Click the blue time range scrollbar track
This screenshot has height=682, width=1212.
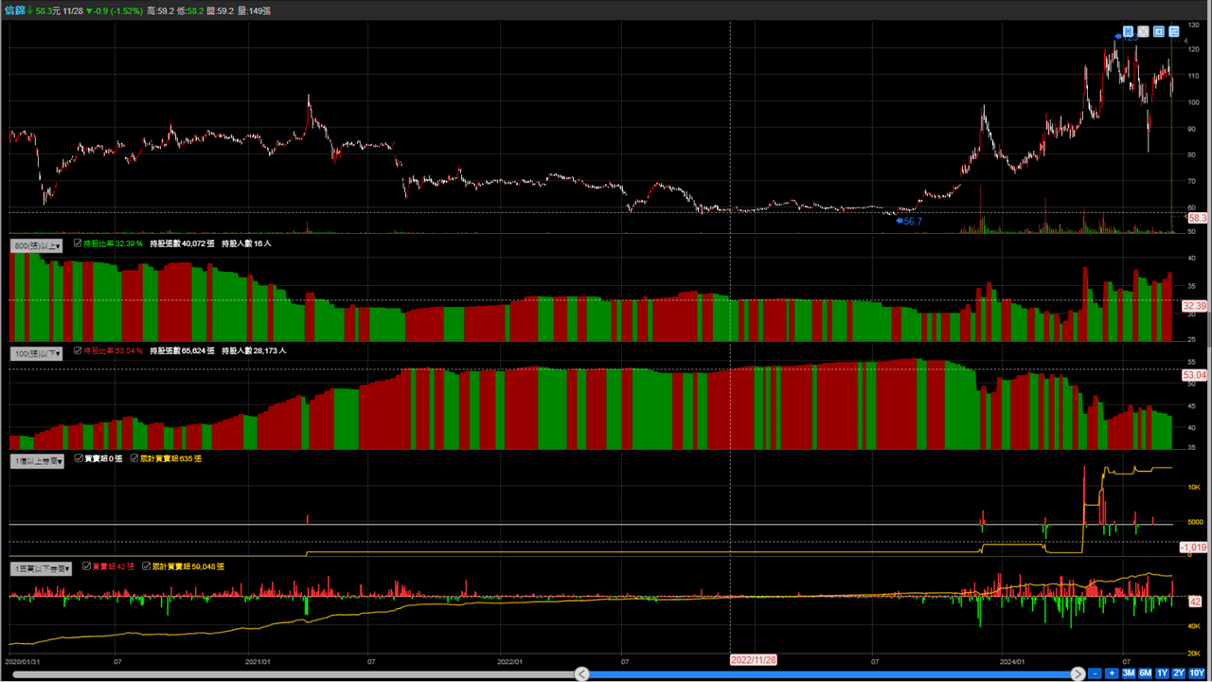[829, 673]
